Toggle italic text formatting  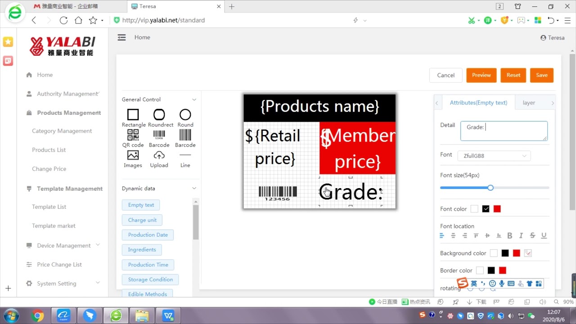[521, 235]
